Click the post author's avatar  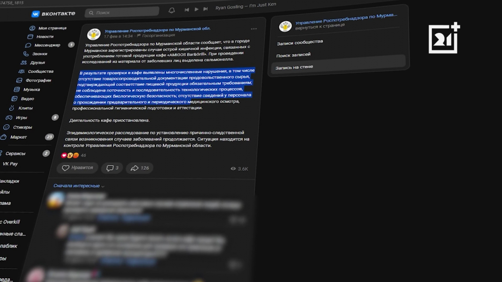coord(94,34)
